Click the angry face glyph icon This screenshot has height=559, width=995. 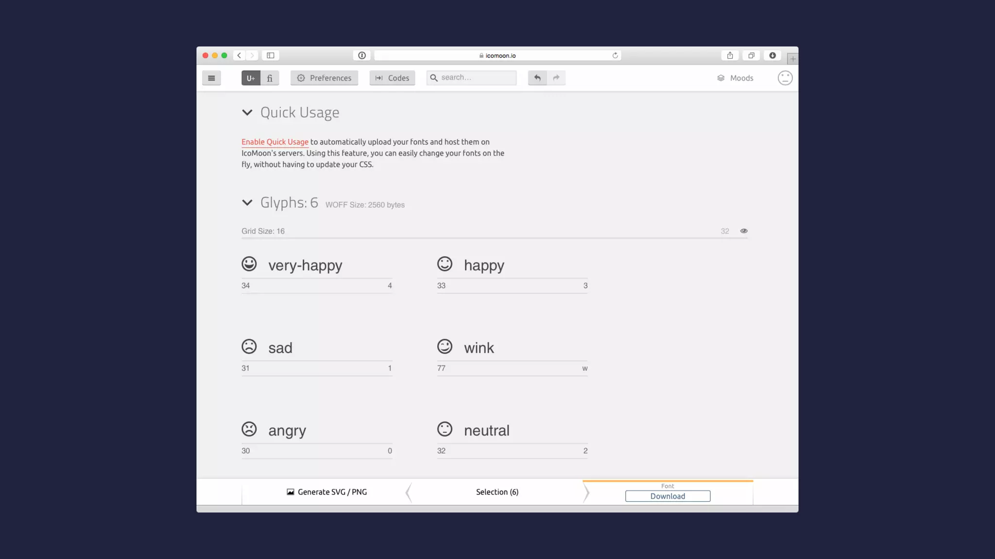249,429
